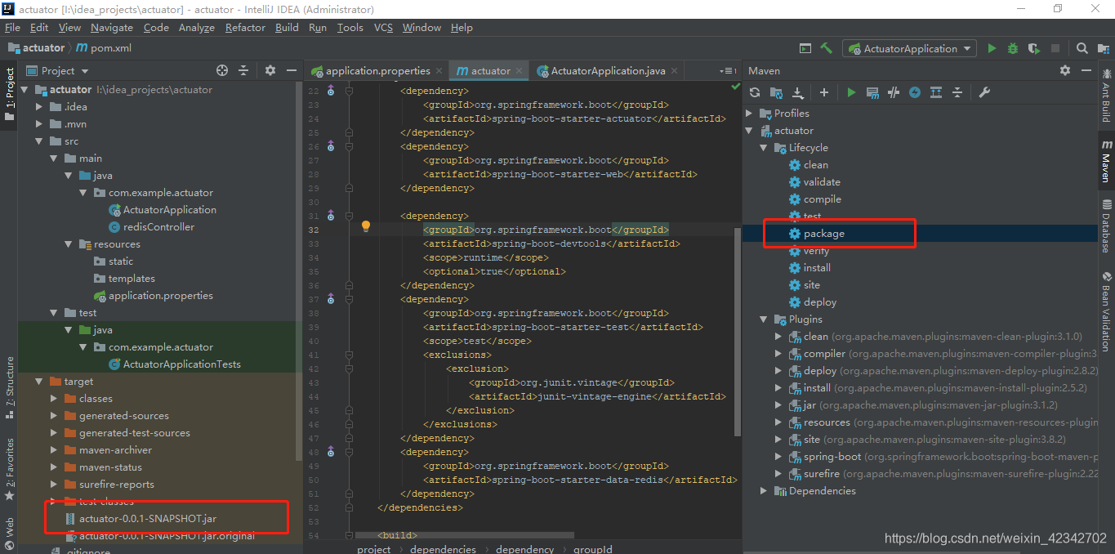Expand the spring-boot plugin node
This screenshot has width=1115, height=554.
[778, 457]
